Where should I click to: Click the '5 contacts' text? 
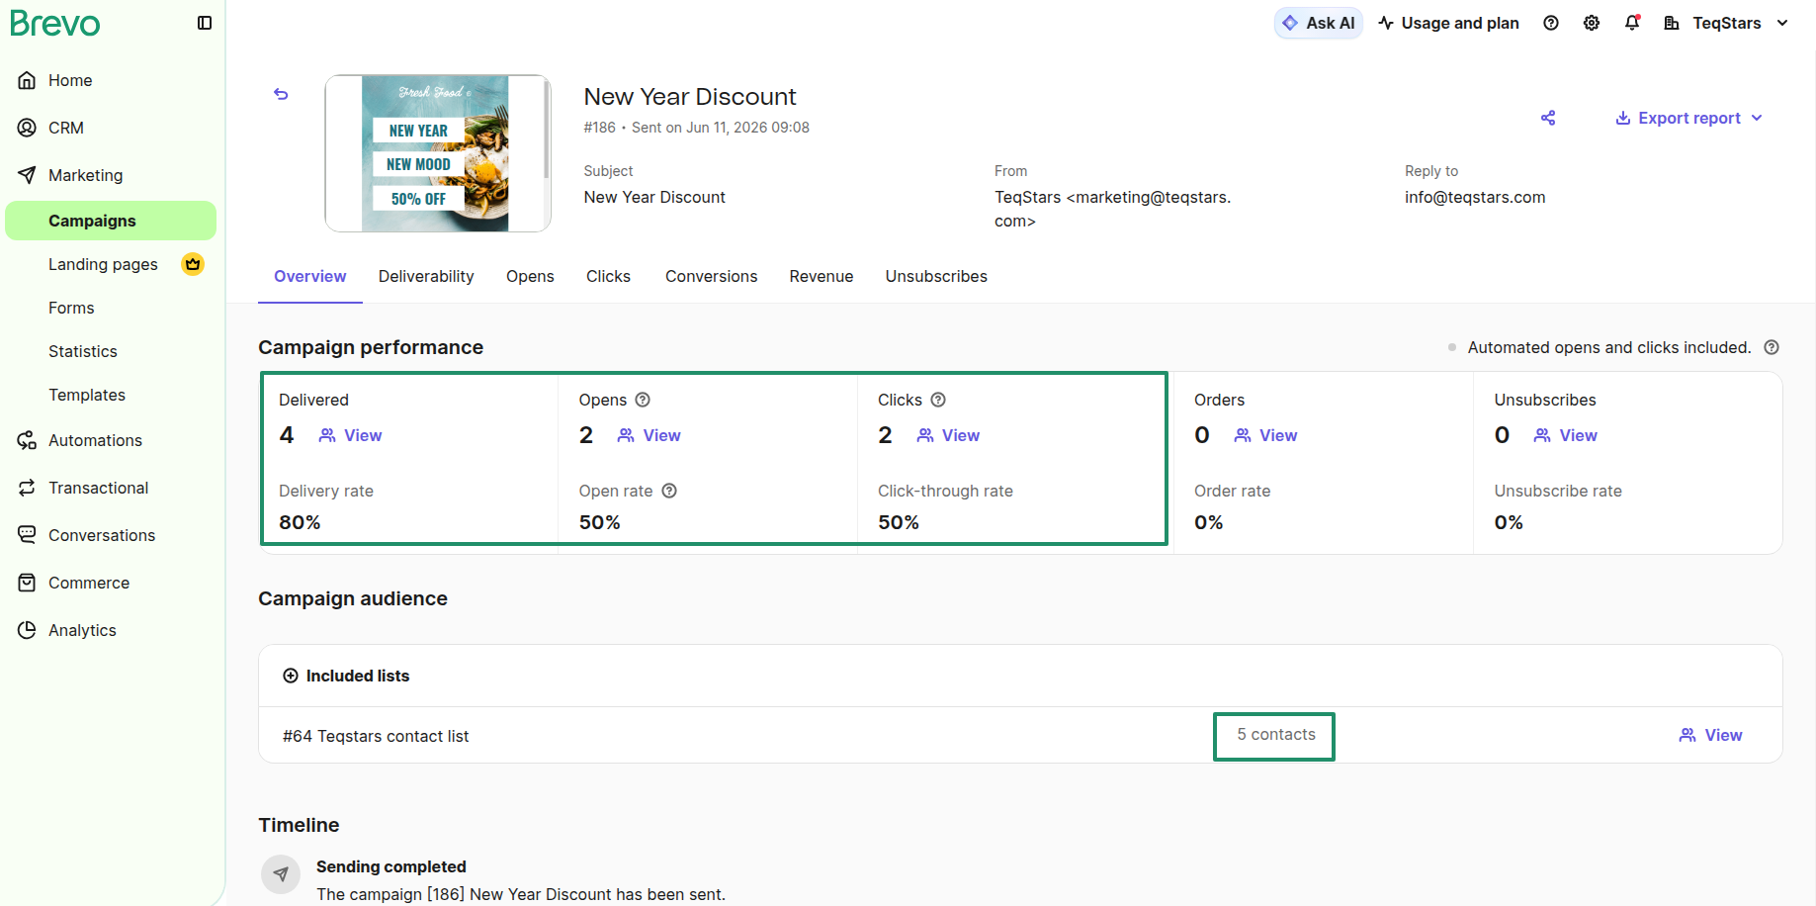(x=1276, y=734)
